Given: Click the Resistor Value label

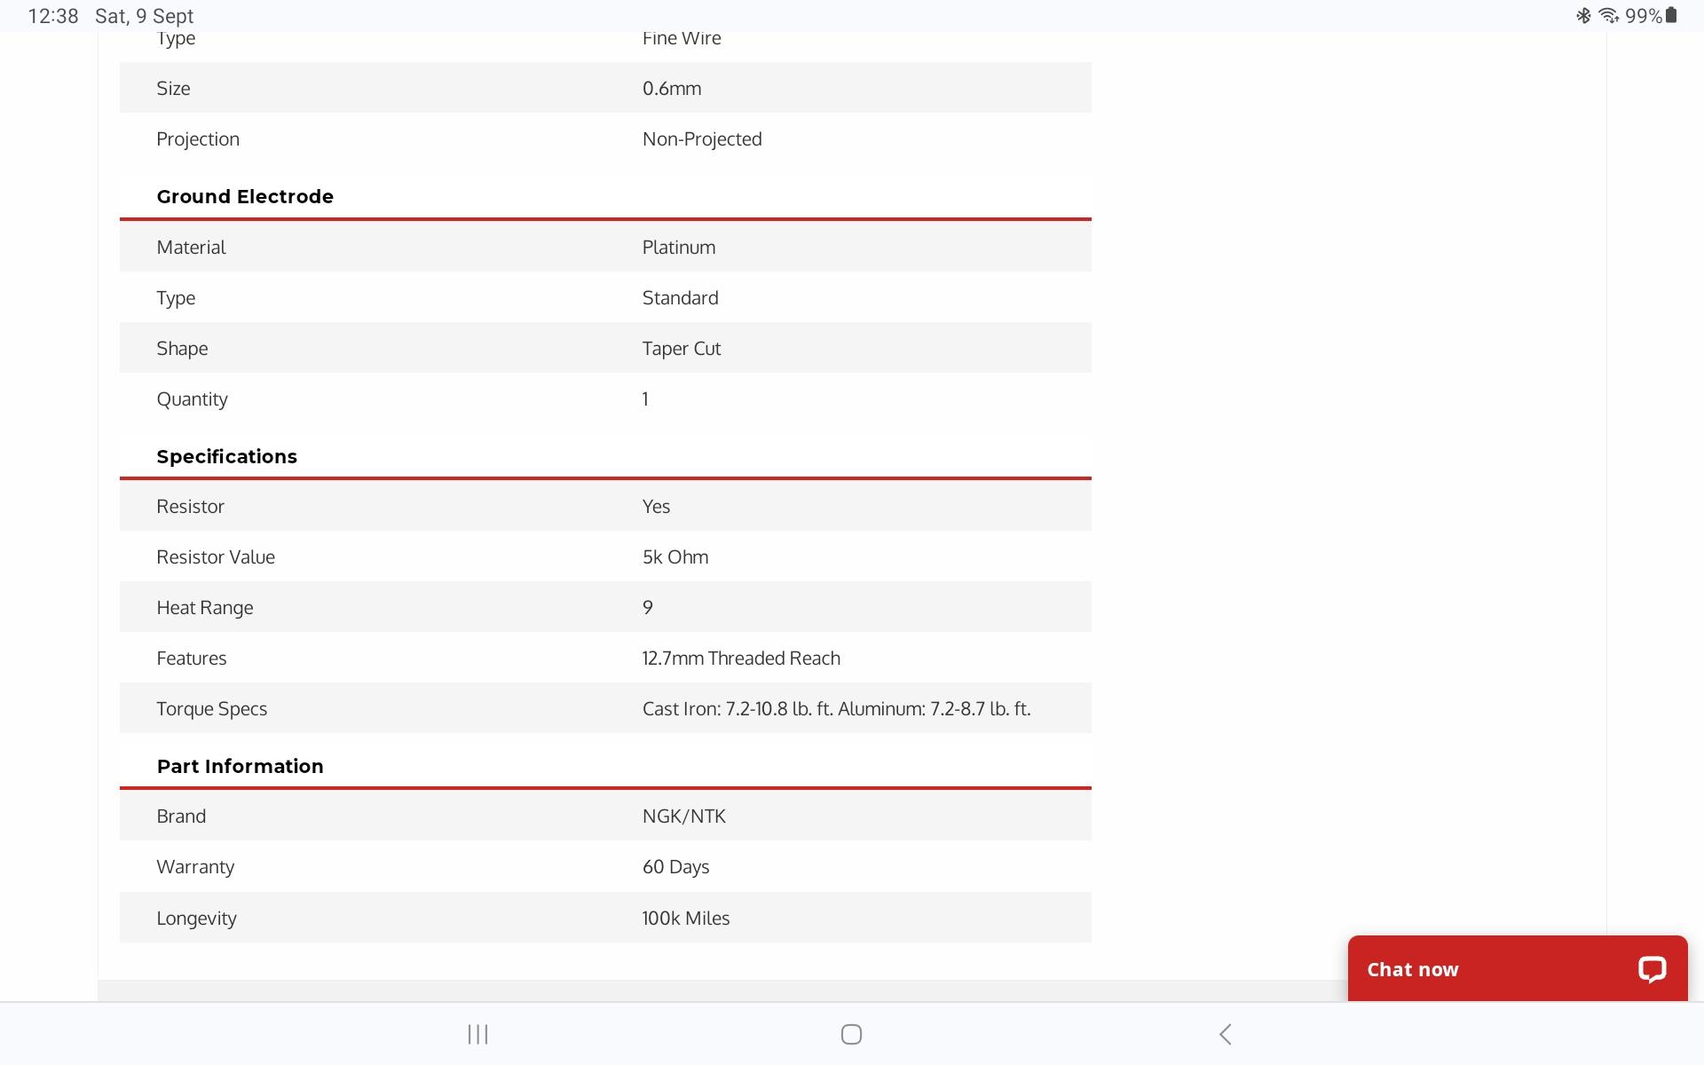Looking at the screenshot, I should point(216,556).
